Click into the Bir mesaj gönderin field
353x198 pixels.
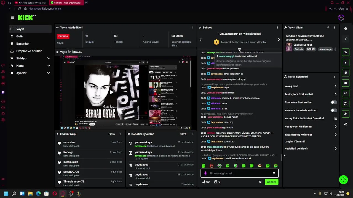[239, 173]
